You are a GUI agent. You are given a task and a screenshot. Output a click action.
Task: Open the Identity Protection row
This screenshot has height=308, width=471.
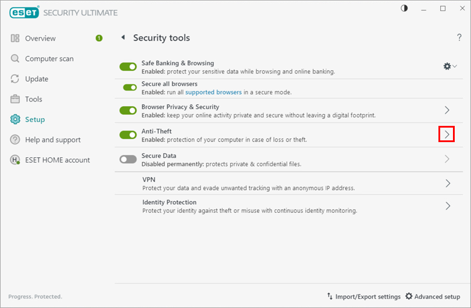click(x=291, y=206)
